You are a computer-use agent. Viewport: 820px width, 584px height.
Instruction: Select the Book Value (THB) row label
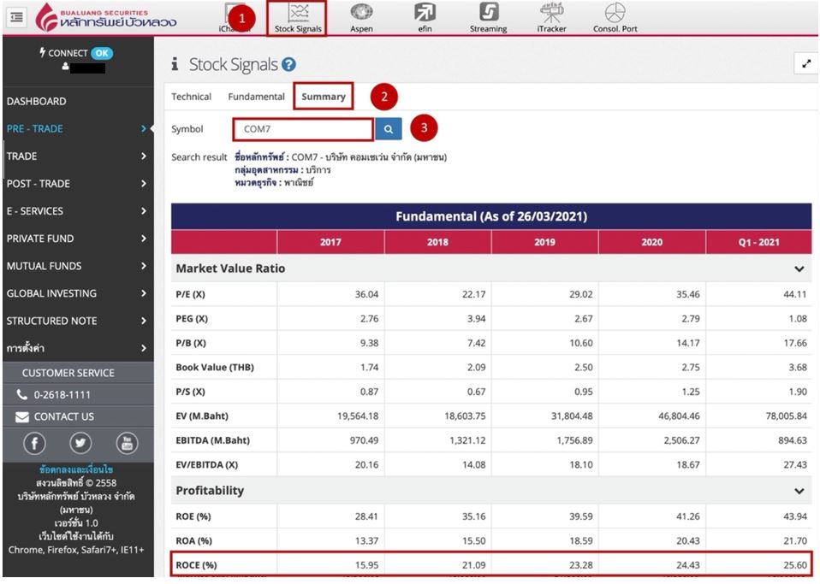[215, 367]
